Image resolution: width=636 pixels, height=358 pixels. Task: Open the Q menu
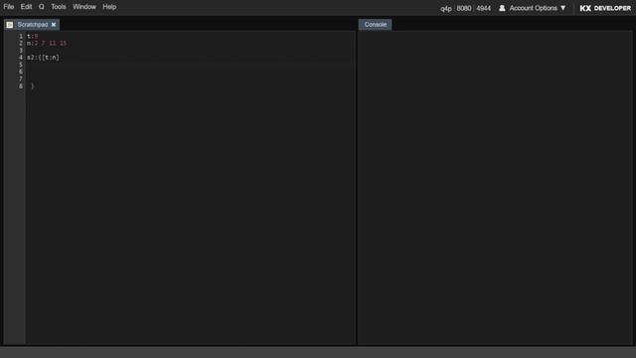tap(42, 7)
